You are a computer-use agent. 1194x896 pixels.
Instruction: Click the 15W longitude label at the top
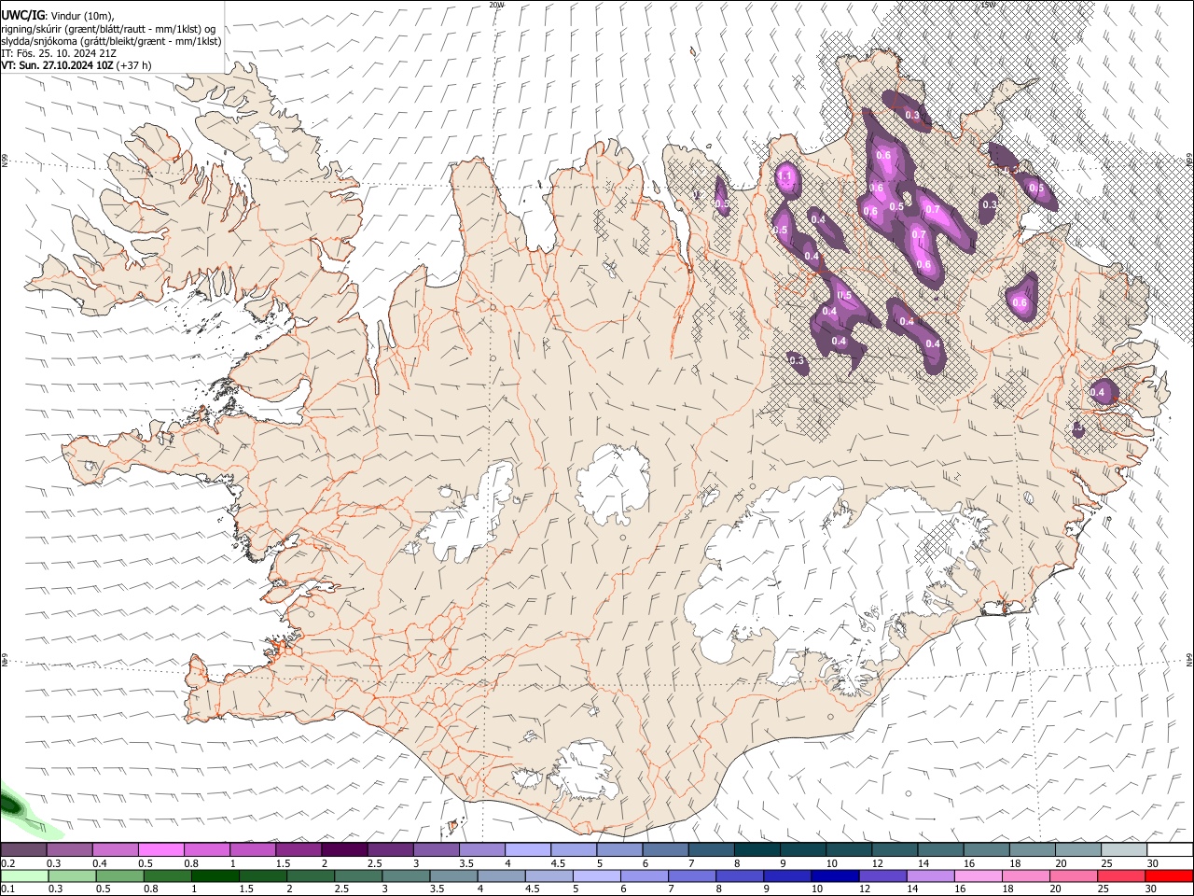[x=988, y=5]
